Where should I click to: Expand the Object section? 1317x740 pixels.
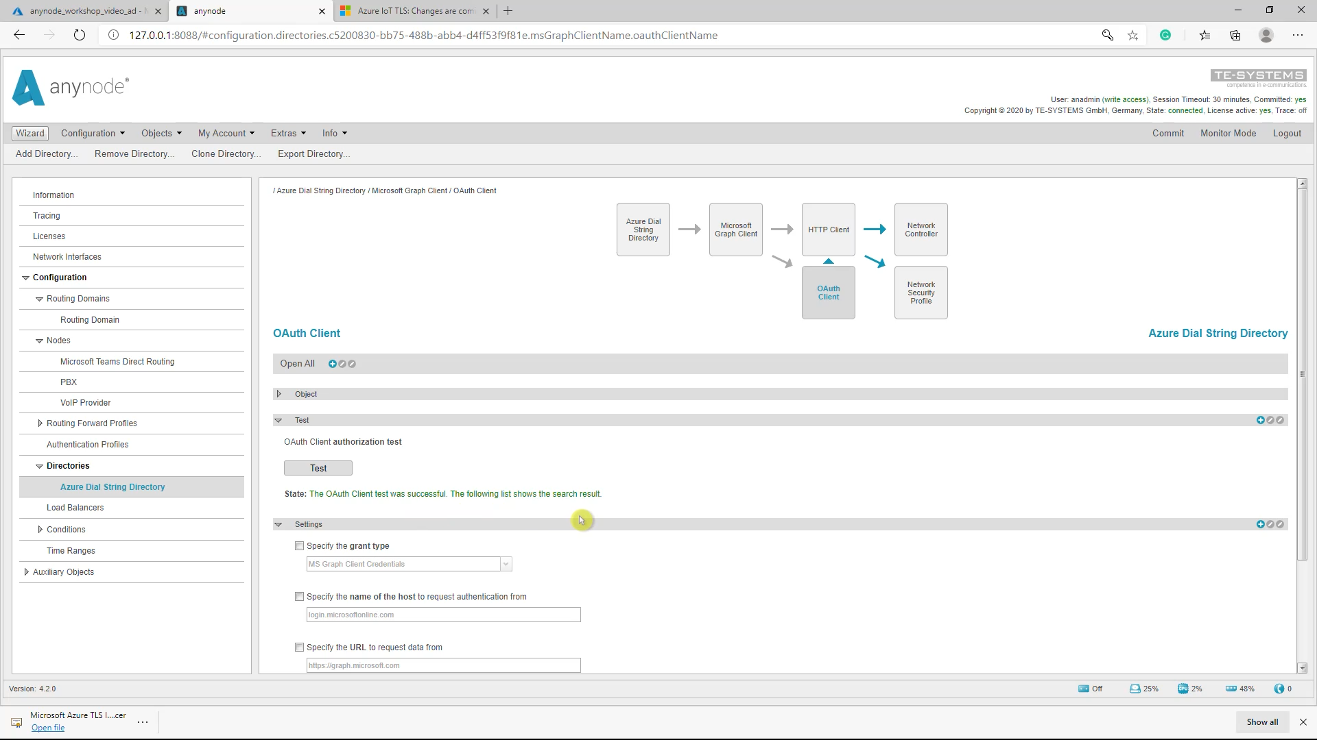pyautogui.click(x=278, y=394)
